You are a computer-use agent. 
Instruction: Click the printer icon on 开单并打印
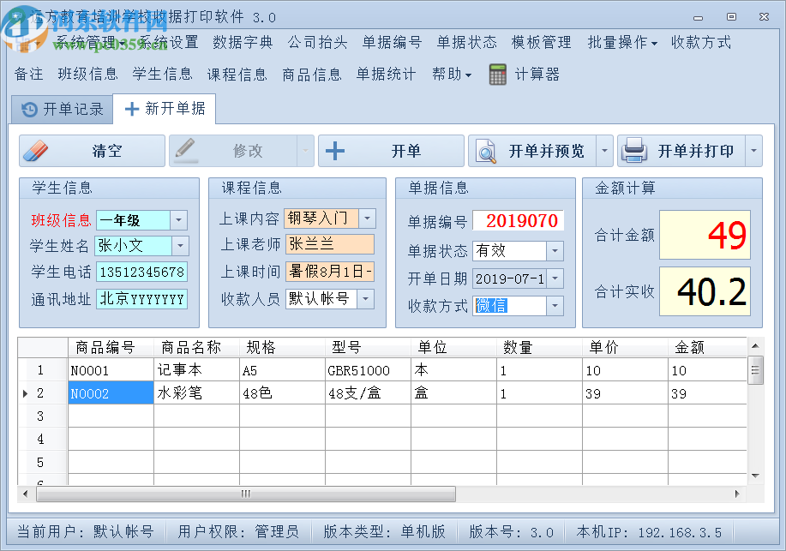[633, 150]
